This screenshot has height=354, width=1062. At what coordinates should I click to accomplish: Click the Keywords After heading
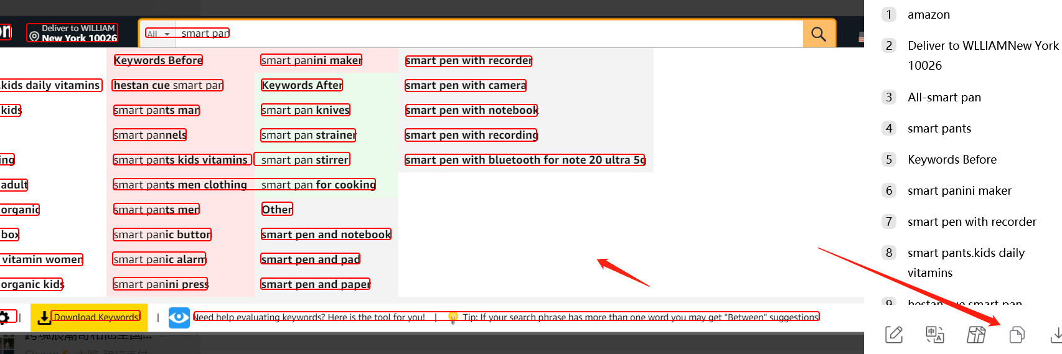click(302, 85)
